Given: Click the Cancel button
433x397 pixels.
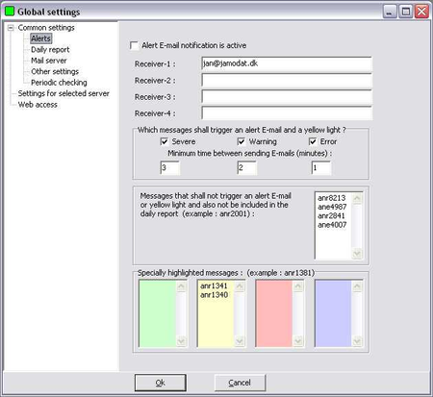Looking at the screenshot, I should [x=240, y=383].
